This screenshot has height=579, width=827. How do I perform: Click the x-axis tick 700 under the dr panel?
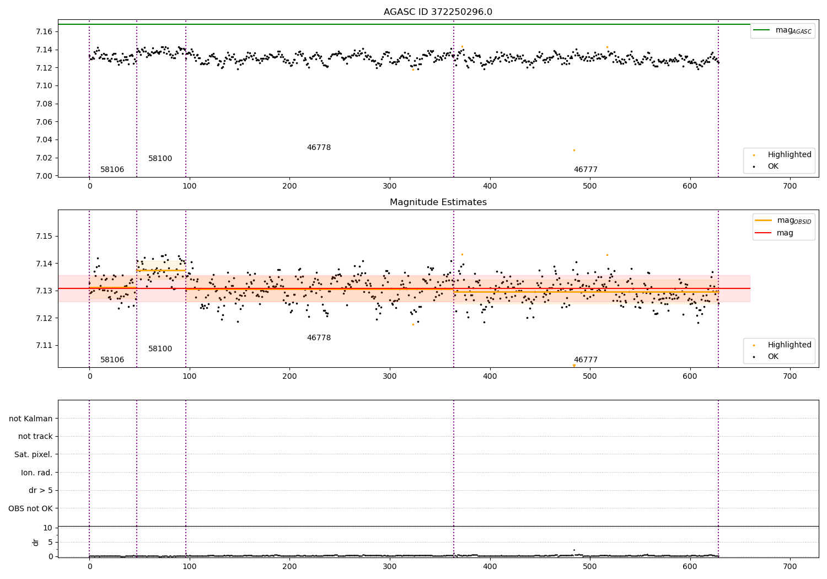pos(790,567)
